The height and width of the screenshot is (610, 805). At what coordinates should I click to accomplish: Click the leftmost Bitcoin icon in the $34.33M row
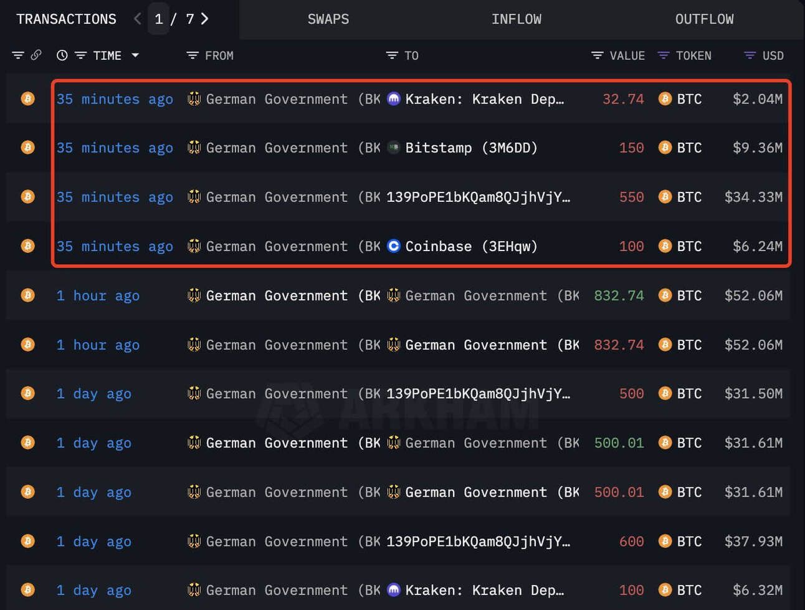pos(28,197)
